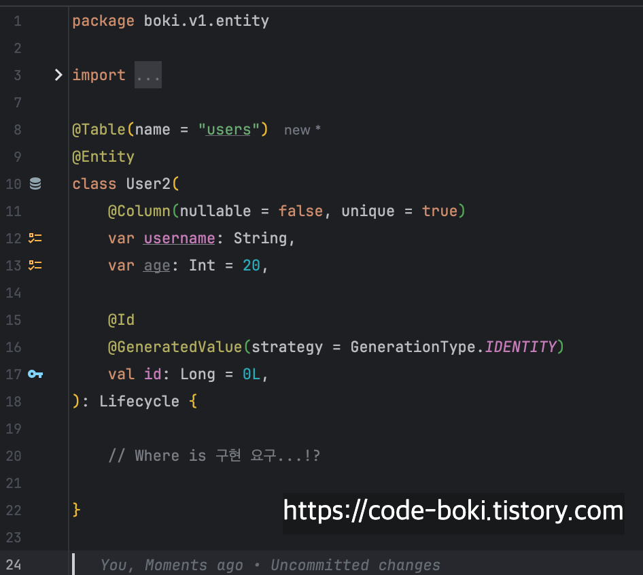Click the "new *" author hint
The height and width of the screenshot is (575, 643).
pos(302,130)
